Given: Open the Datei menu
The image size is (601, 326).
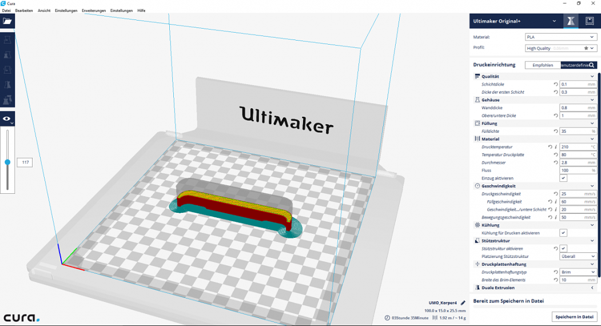Looking at the screenshot, I should coord(6,11).
